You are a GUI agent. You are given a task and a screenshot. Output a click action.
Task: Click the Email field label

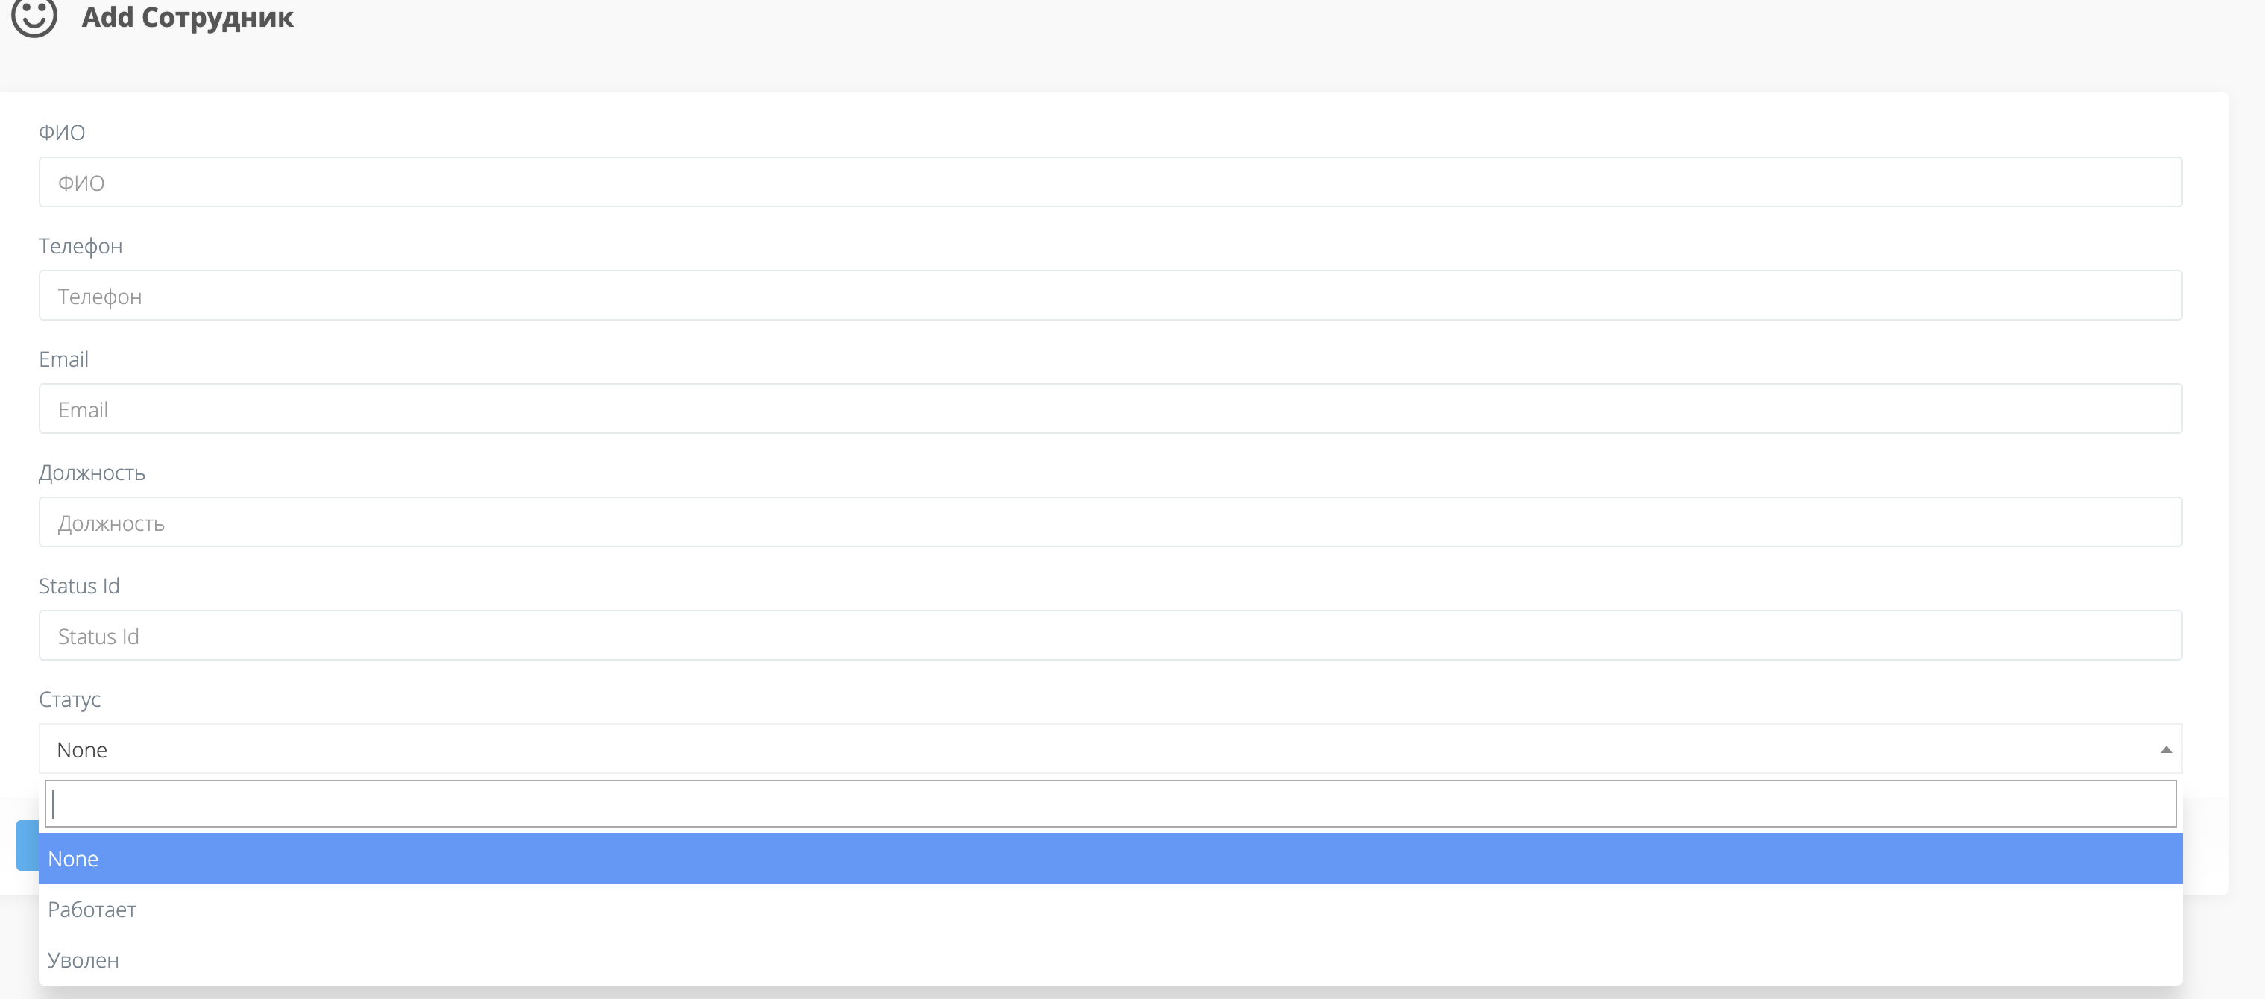[63, 359]
